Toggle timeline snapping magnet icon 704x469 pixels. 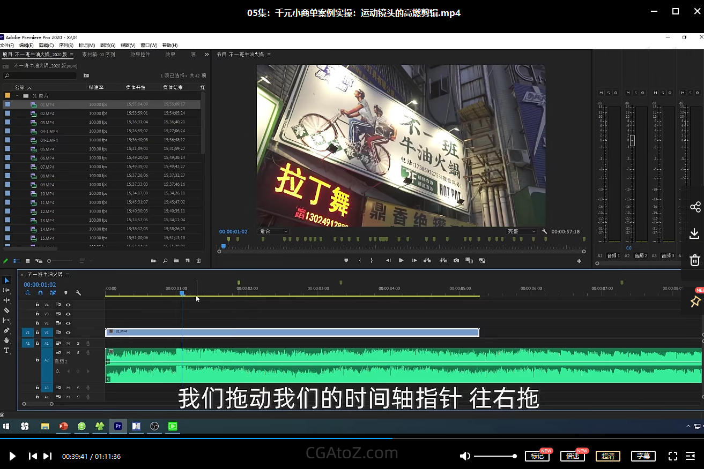[x=40, y=293]
